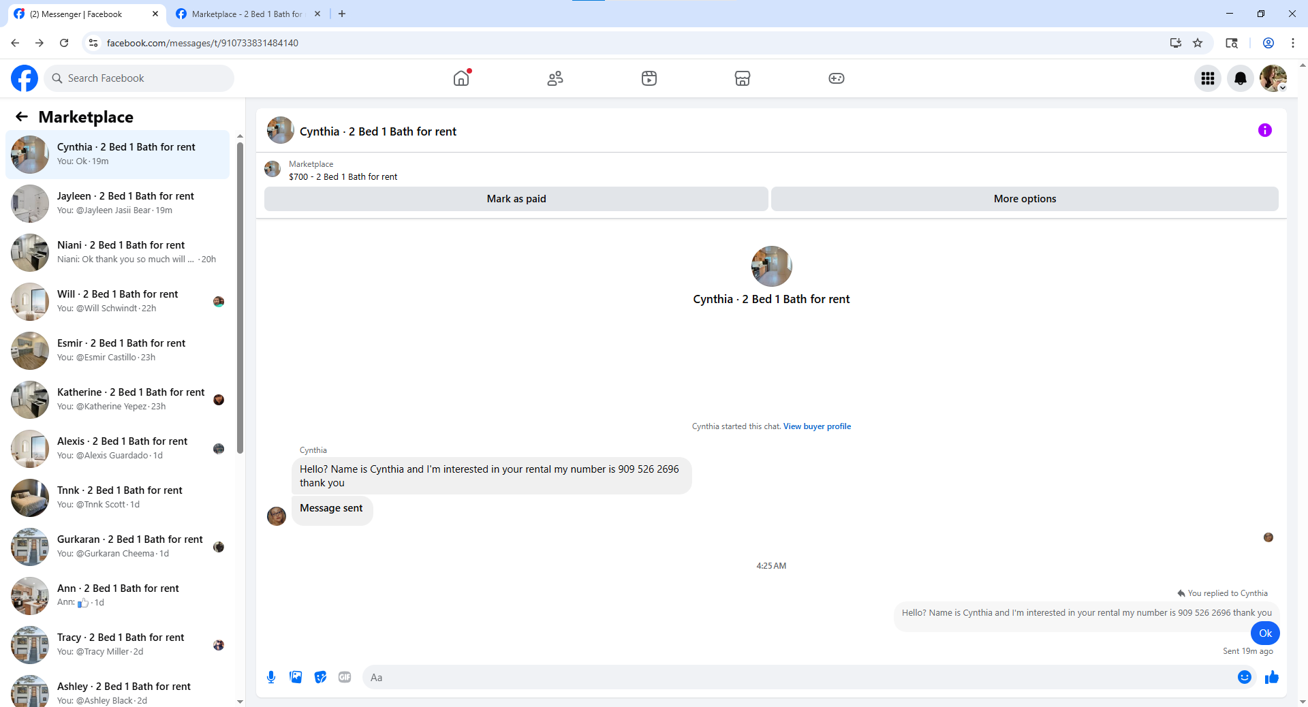Image resolution: width=1308 pixels, height=707 pixels.
Task: Open the Tracy conversation
Action: [x=118, y=645]
